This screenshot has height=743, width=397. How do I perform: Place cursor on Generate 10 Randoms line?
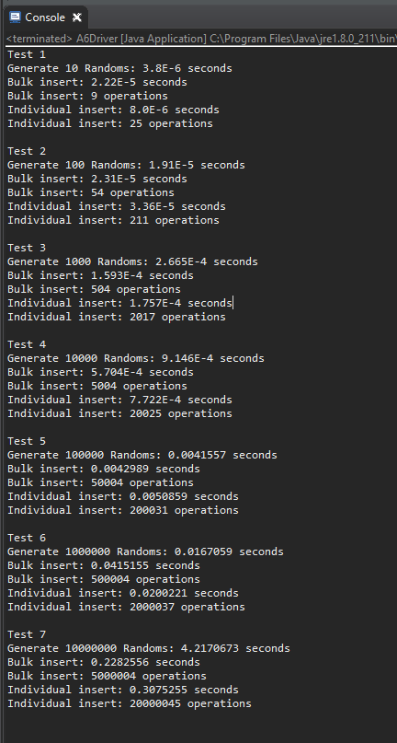(x=119, y=68)
